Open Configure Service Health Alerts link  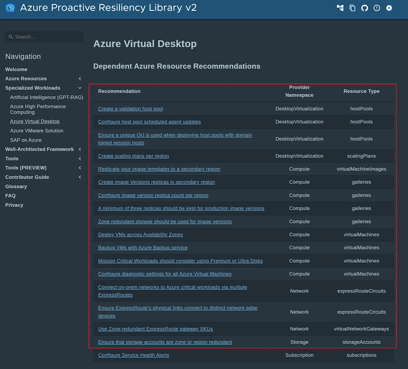pos(134,355)
